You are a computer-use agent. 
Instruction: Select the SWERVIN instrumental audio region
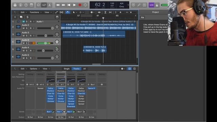tap(99, 26)
